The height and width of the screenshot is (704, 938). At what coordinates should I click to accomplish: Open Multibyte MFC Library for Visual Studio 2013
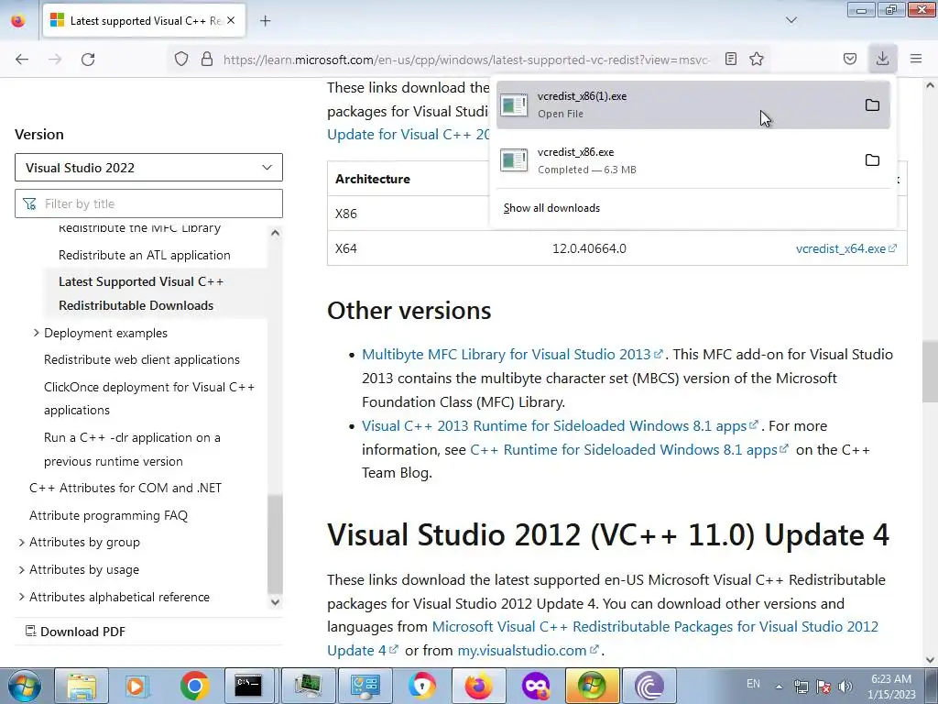point(512,355)
